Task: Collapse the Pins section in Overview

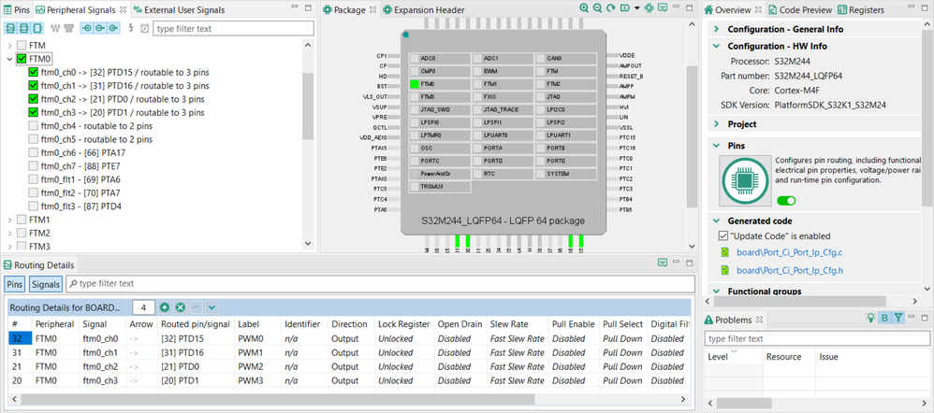Action: (x=715, y=145)
